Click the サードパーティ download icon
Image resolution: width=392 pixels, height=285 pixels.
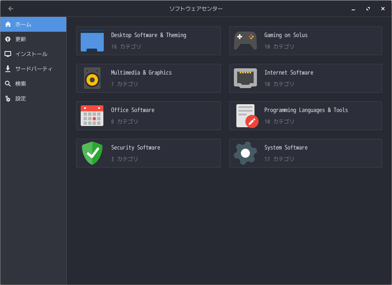(8, 69)
